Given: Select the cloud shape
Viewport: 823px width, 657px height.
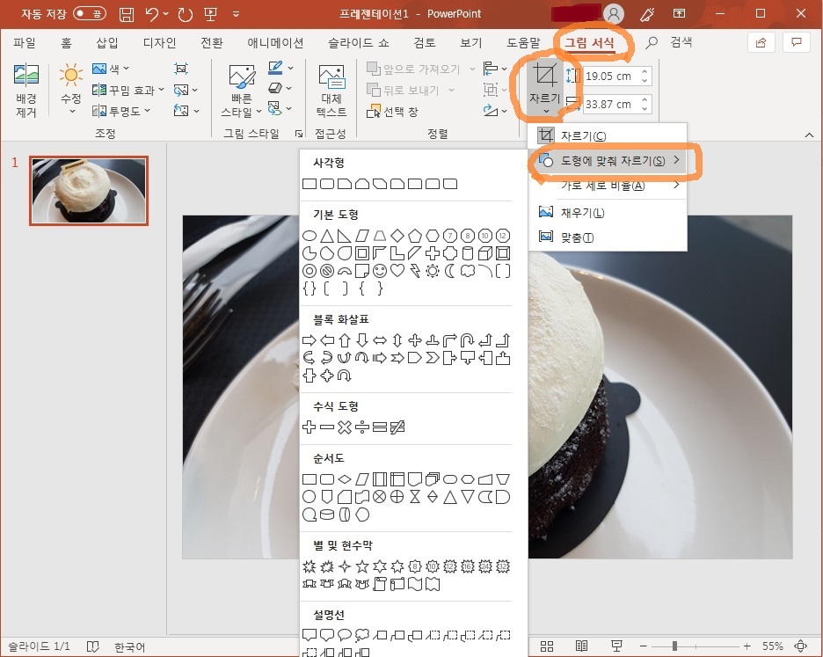Looking at the screenshot, I should [467, 271].
